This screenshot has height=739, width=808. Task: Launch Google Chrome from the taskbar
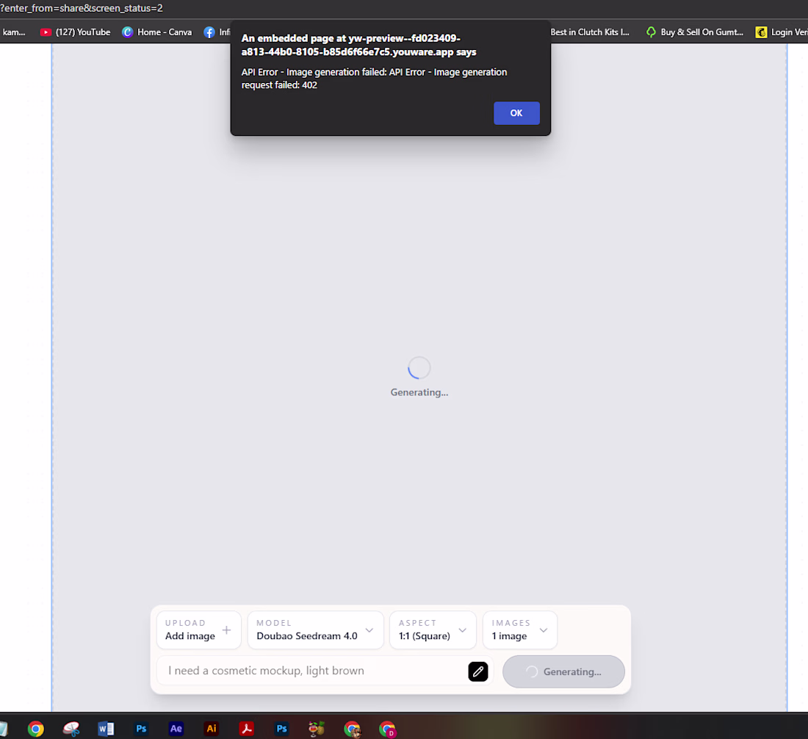[x=35, y=729]
